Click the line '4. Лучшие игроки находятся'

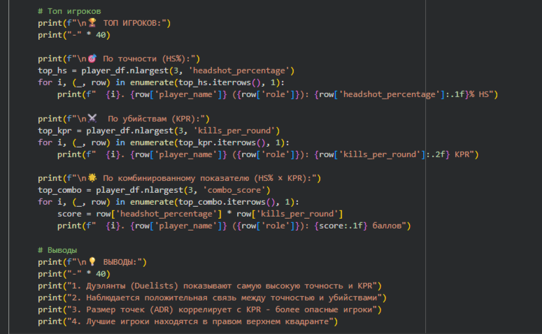tap(187, 321)
